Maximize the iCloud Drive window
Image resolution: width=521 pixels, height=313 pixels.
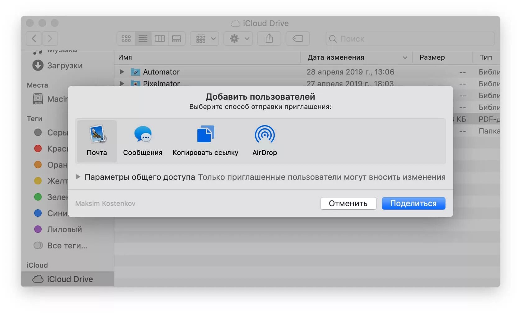(x=55, y=23)
